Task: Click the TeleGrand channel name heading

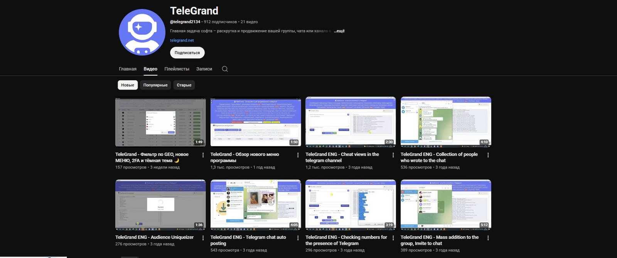Action: [x=194, y=11]
